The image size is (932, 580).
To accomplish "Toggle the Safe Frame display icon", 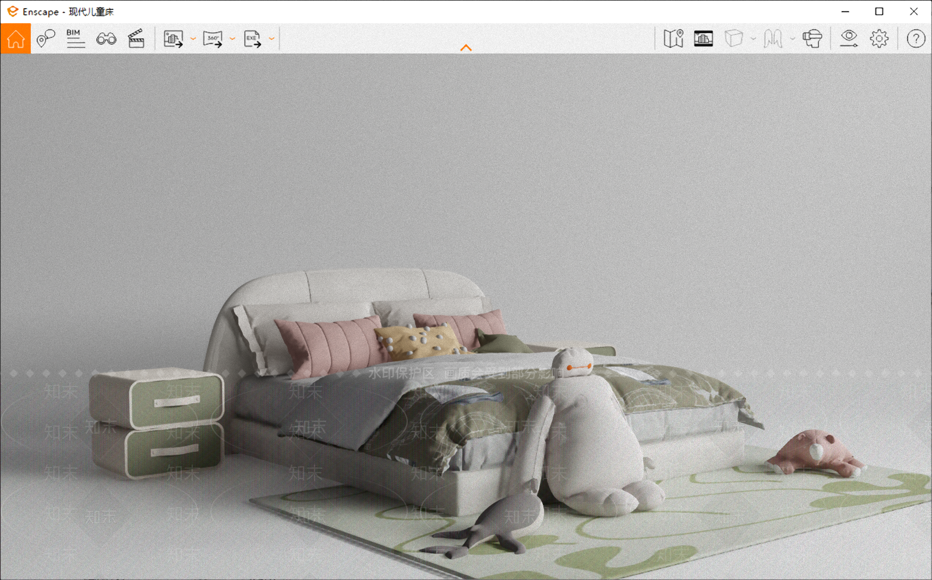I will [x=704, y=38].
